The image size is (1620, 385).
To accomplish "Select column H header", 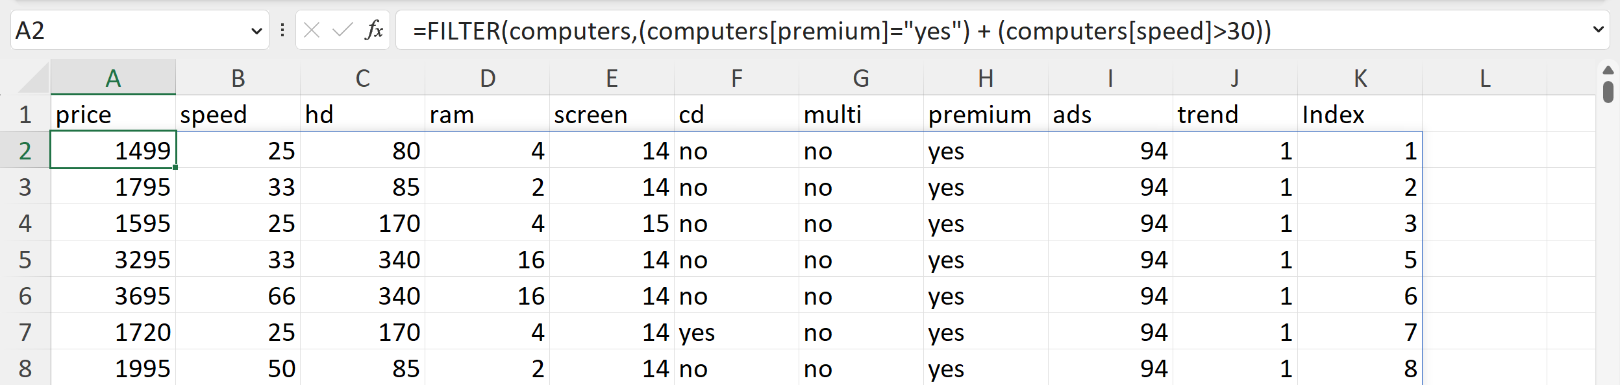I will (986, 78).
